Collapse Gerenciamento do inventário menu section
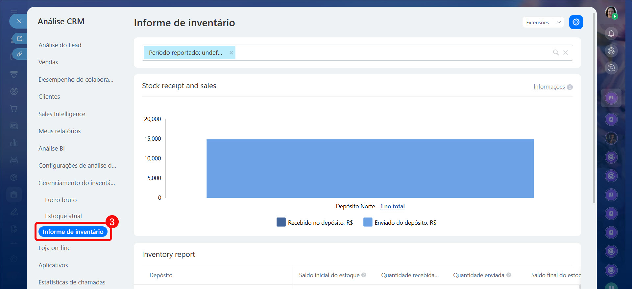Image resolution: width=632 pixels, height=289 pixels. pos(77,183)
